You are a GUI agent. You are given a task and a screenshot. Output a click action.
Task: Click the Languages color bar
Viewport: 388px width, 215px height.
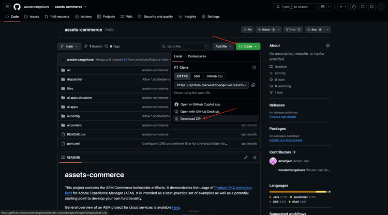coord(300,192)
